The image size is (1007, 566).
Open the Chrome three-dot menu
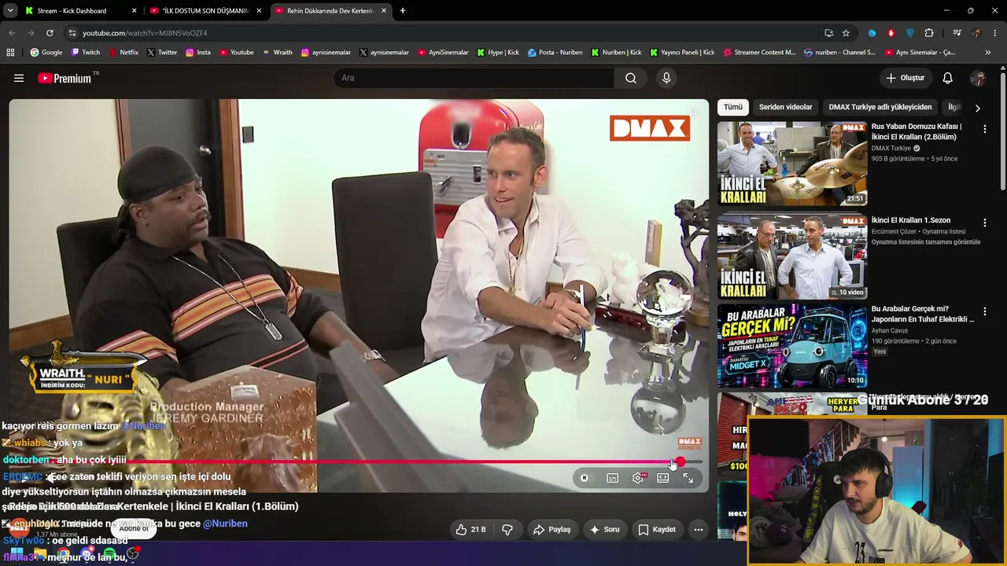click(x=995, y=33)
